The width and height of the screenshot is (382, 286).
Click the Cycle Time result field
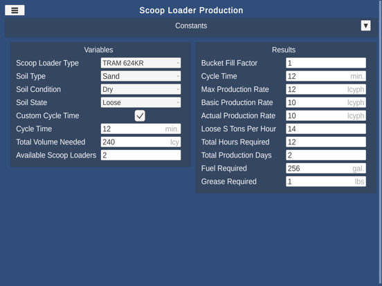326,76
